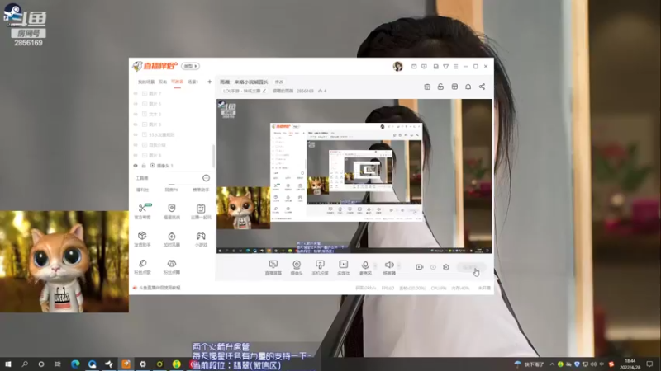
Task: Open the taskbar clock showing 18:44
Action: (630, 364)
